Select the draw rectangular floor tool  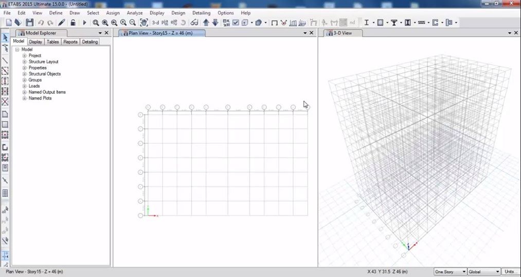(x=5, y=125)
